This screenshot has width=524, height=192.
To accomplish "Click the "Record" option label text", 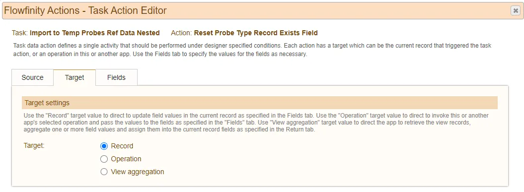I will coord(122,146).
